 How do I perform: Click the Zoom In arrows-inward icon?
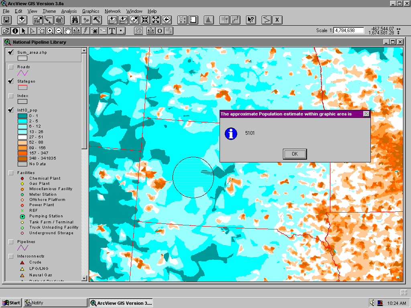(145, 20)
